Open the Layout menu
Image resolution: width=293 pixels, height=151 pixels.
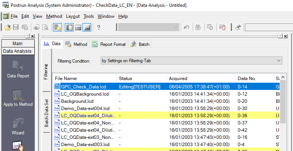(73, 16)
